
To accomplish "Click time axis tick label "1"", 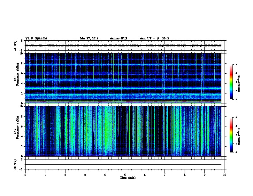I will click(x=45, y=175).
